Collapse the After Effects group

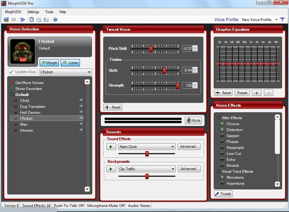click(x=218, y=118)
